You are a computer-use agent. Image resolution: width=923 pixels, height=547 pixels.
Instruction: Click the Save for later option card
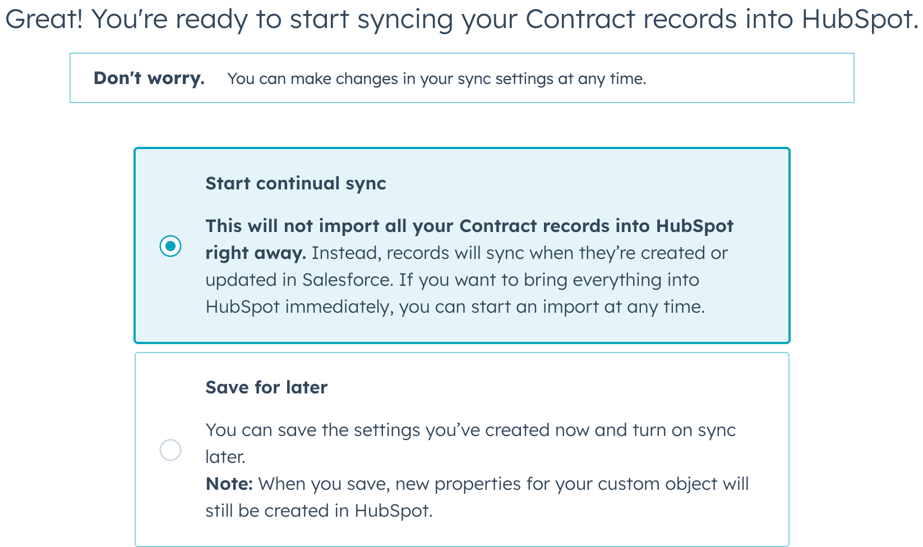[461, 448]
